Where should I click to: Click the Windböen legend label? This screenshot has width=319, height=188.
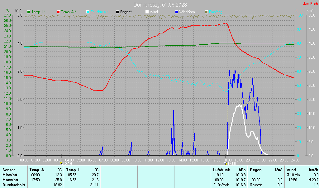coord(187,12)
